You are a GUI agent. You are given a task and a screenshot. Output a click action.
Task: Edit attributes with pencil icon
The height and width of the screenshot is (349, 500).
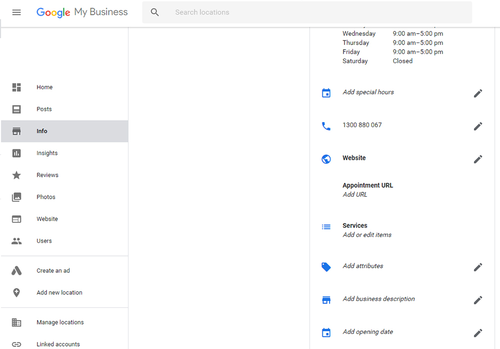pyautogui.click(x=477, y=267)
